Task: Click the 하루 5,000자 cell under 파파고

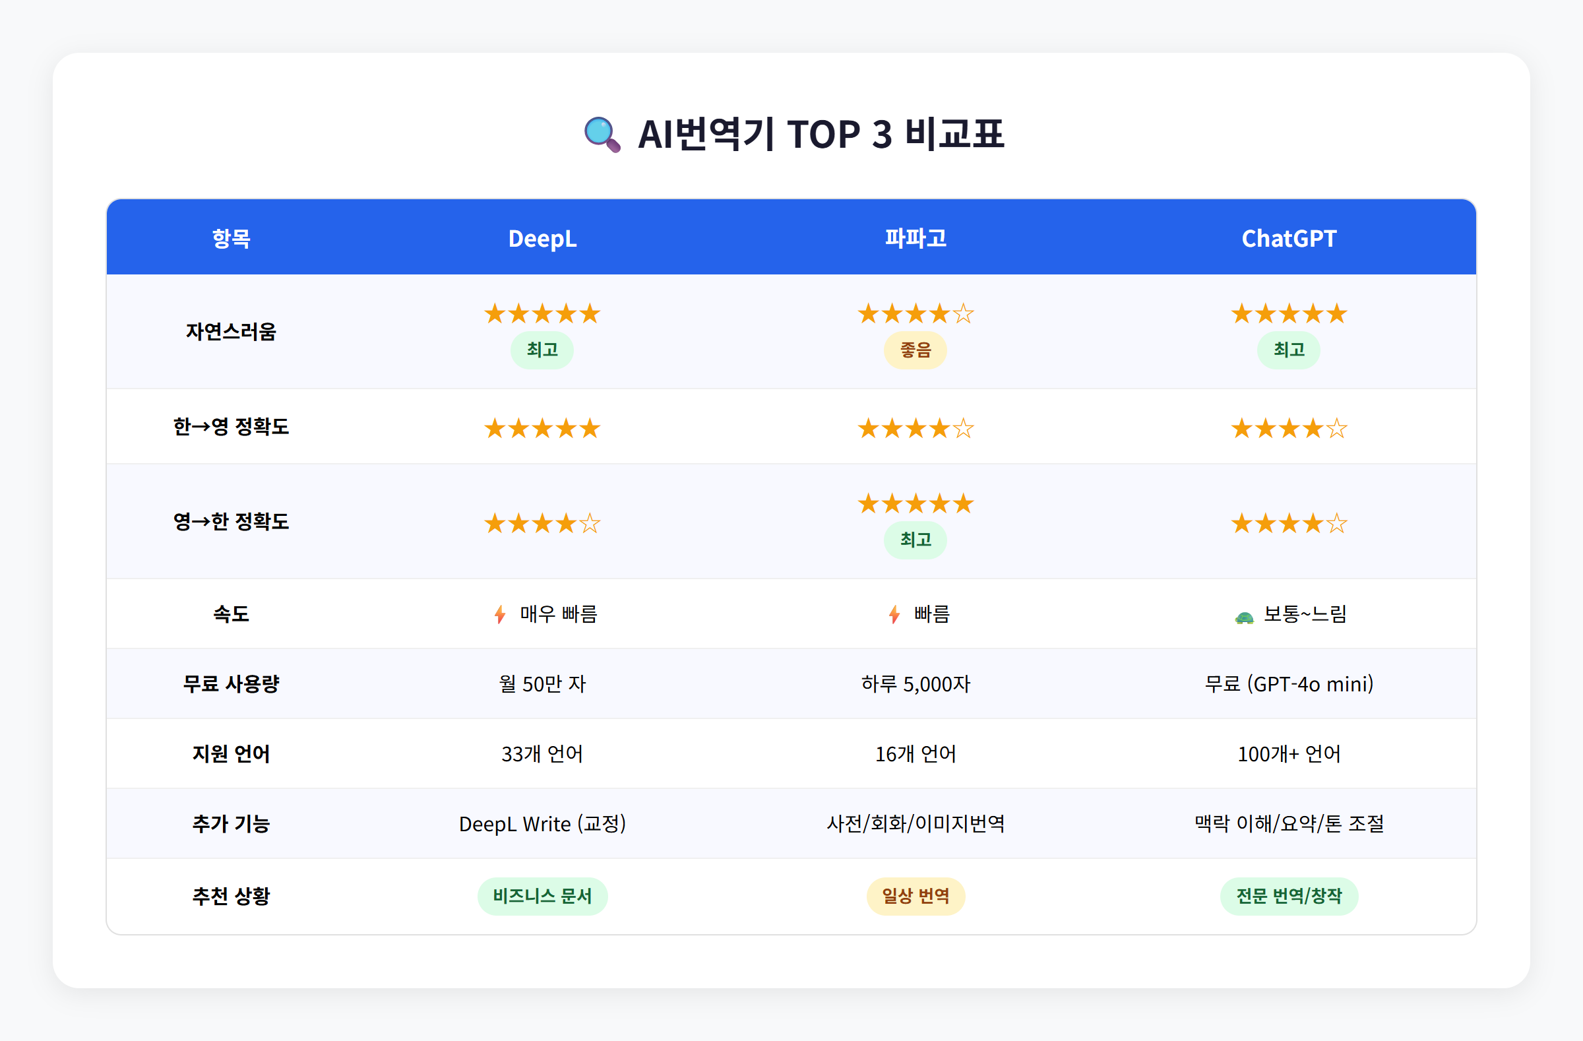Action: [916, 684]
